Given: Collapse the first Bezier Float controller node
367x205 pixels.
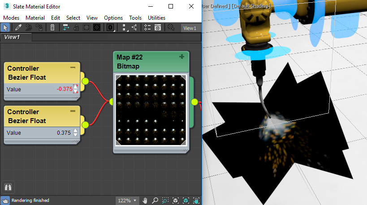Looking at the screenshot, I should tap(73, 68).
